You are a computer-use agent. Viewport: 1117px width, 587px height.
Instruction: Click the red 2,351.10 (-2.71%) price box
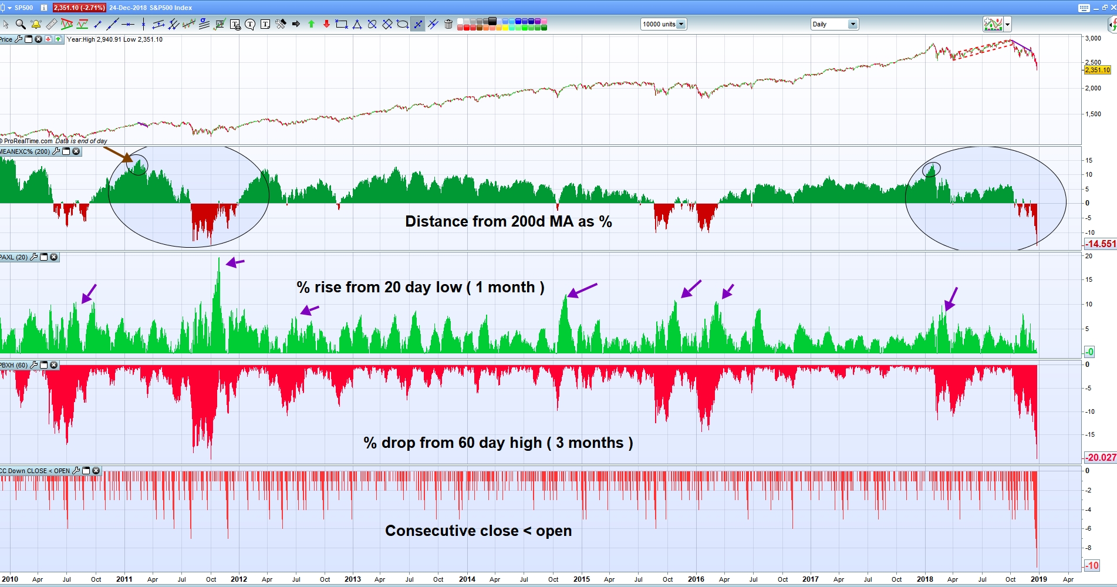pyautogui.click(x=79, y=8)
